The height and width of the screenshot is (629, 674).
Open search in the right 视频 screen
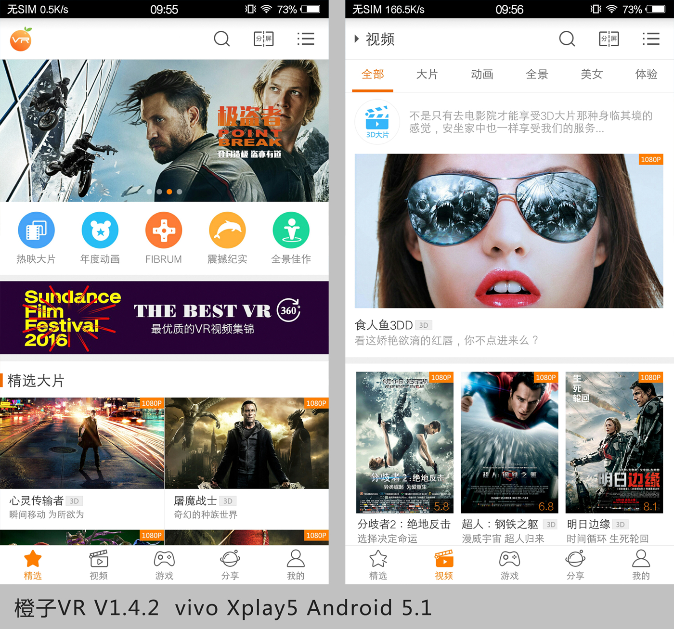[x=567, y=39]
